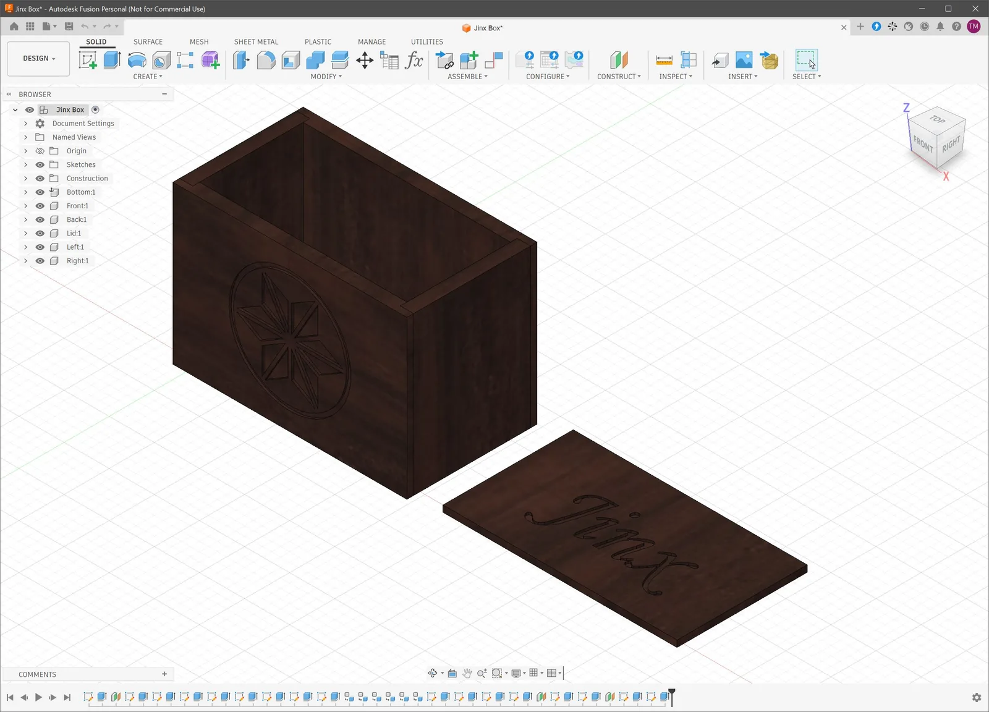Select the Extrude tool
989x712 pixels.
(x=112, y=60)
